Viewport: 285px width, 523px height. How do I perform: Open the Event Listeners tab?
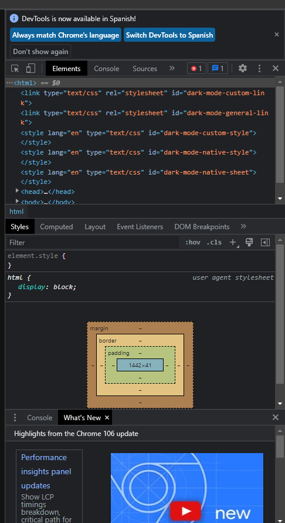coord(140,227)
